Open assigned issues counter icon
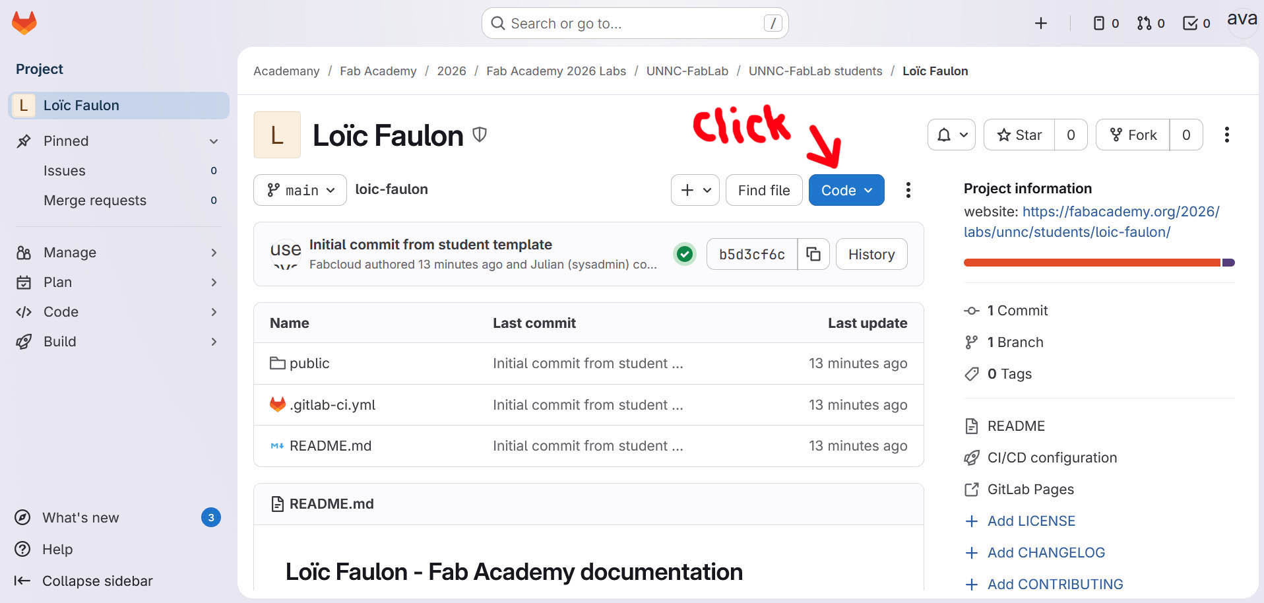Viewport: 1264px width, 603px height. (1106, 24)
